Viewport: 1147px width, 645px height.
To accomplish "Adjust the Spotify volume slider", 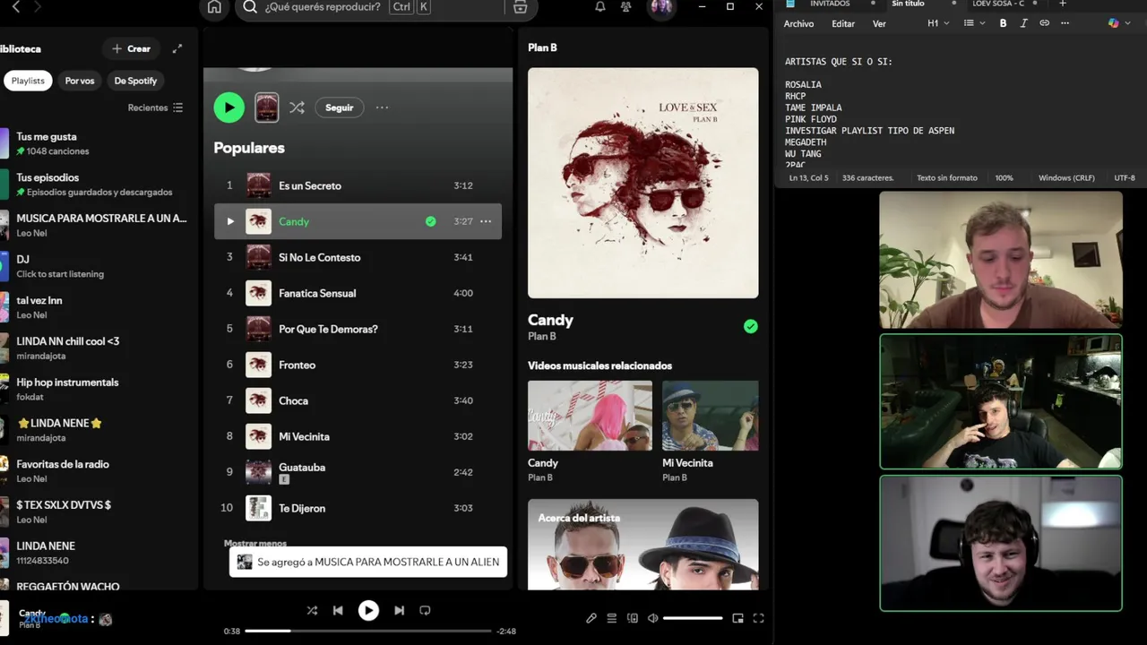I will 693,618.
